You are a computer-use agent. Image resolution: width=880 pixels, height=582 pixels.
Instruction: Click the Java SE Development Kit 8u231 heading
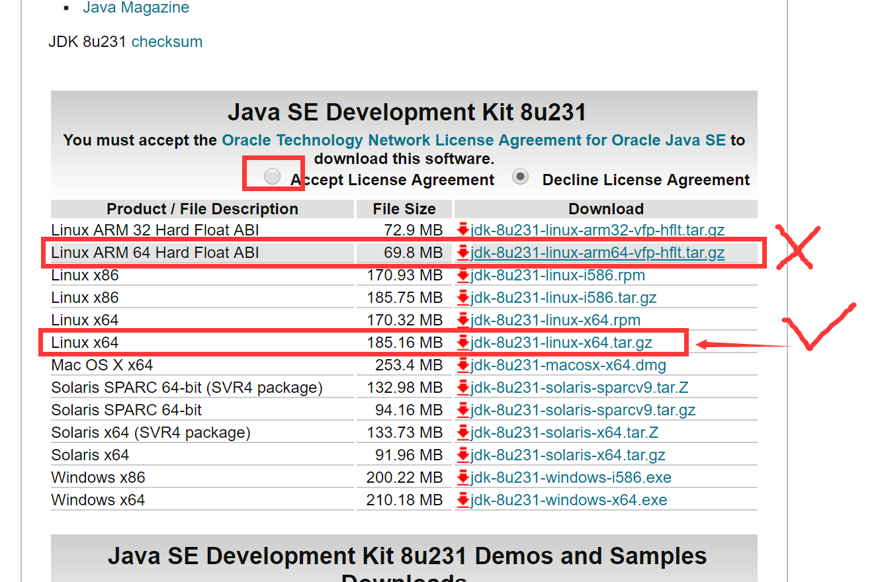[x=407, y=112]
